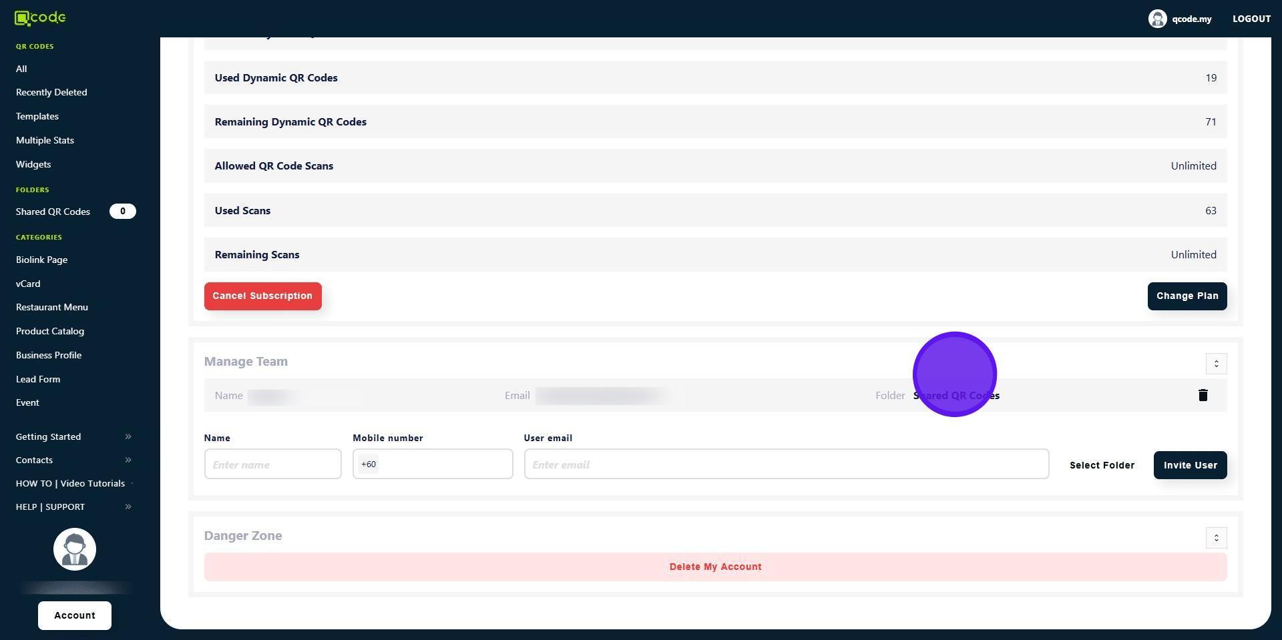Click the User email input field
This screenshot has width=1282, height=640.
coord(786,464)
